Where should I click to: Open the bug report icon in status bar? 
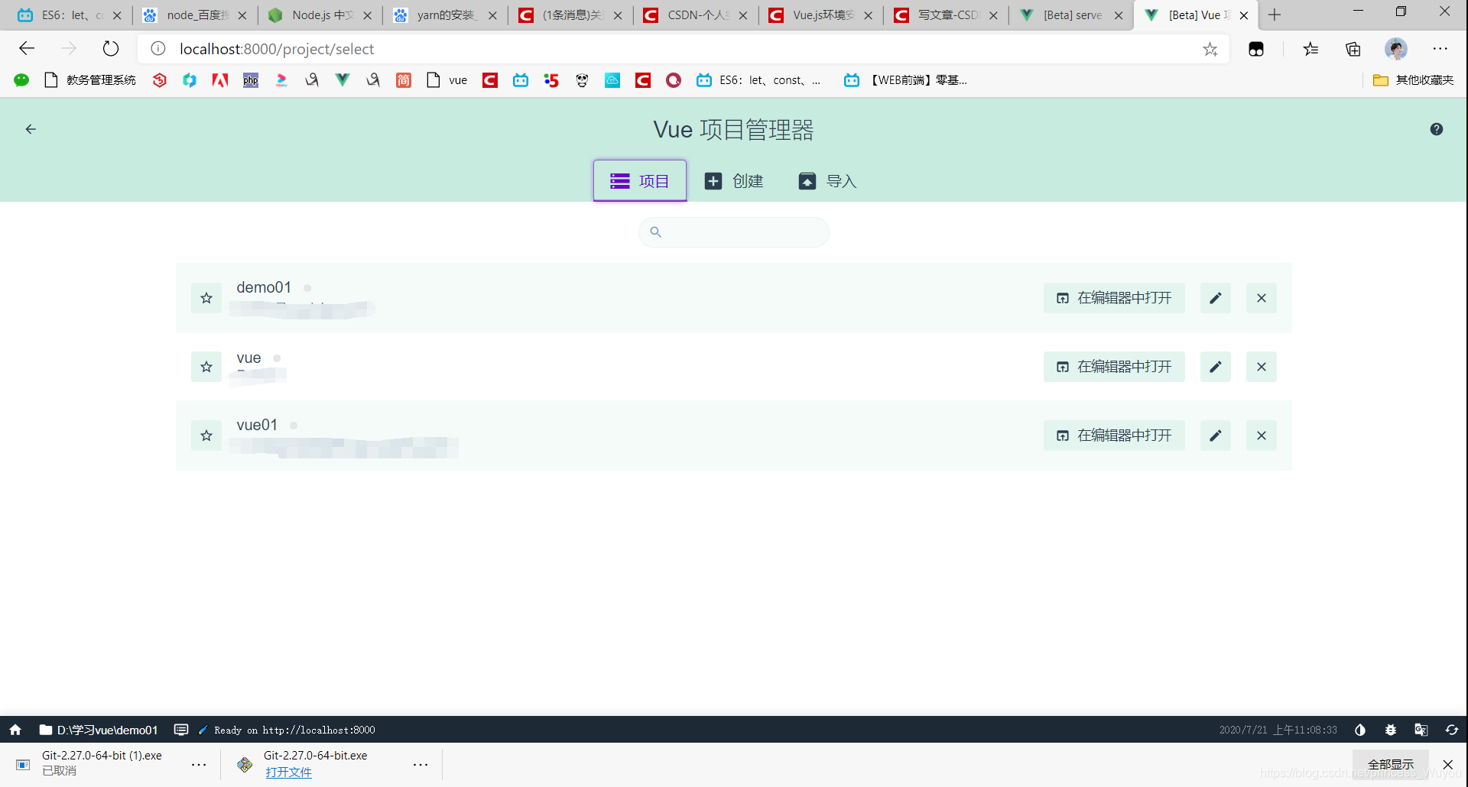(x=1391, y=730)
